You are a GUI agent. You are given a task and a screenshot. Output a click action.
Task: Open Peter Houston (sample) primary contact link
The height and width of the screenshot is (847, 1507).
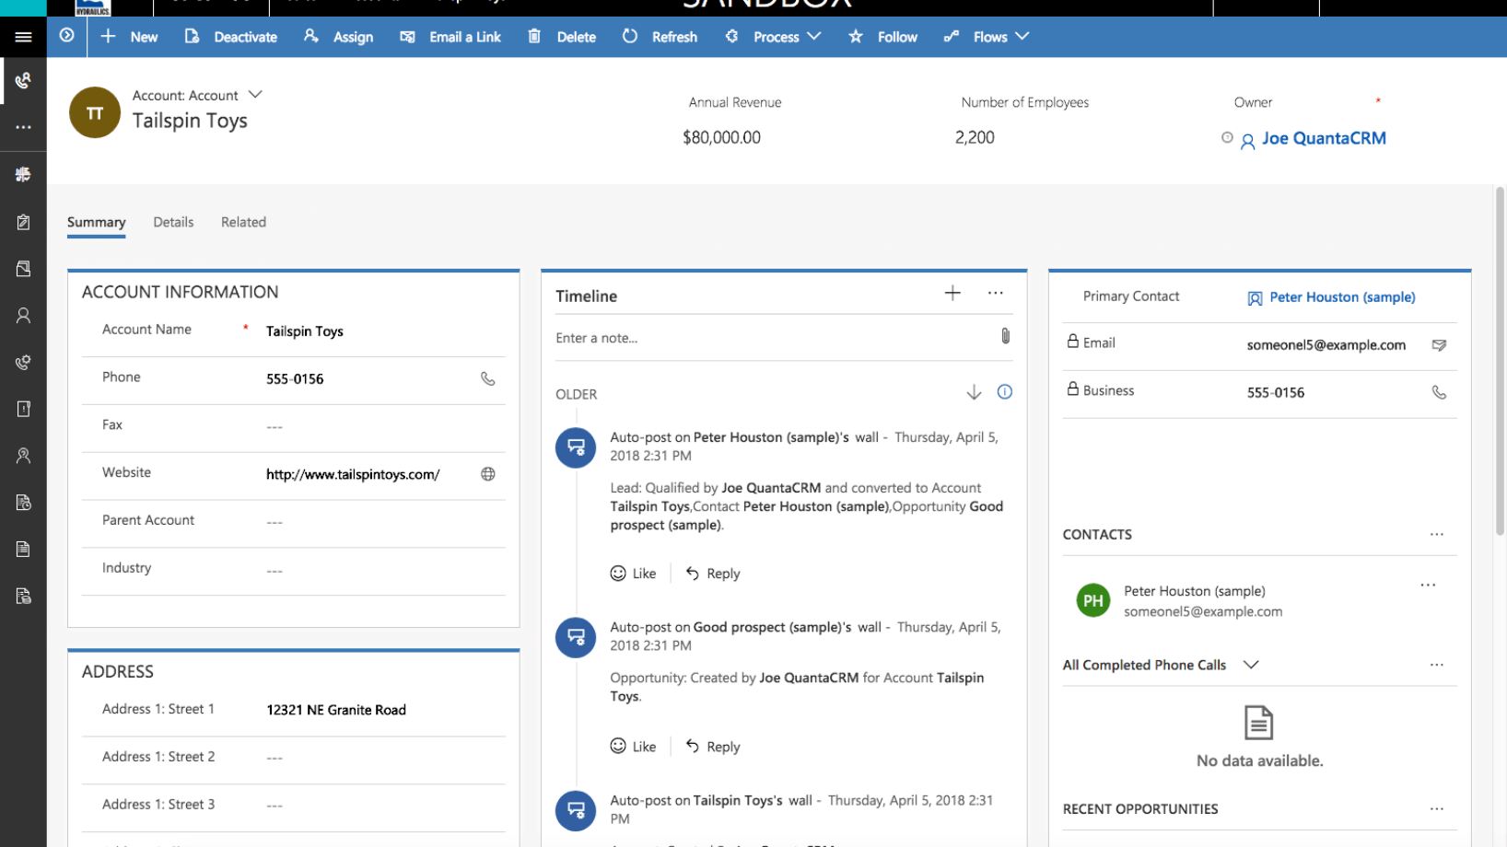pyautogui.click(x=1342, y=297)
